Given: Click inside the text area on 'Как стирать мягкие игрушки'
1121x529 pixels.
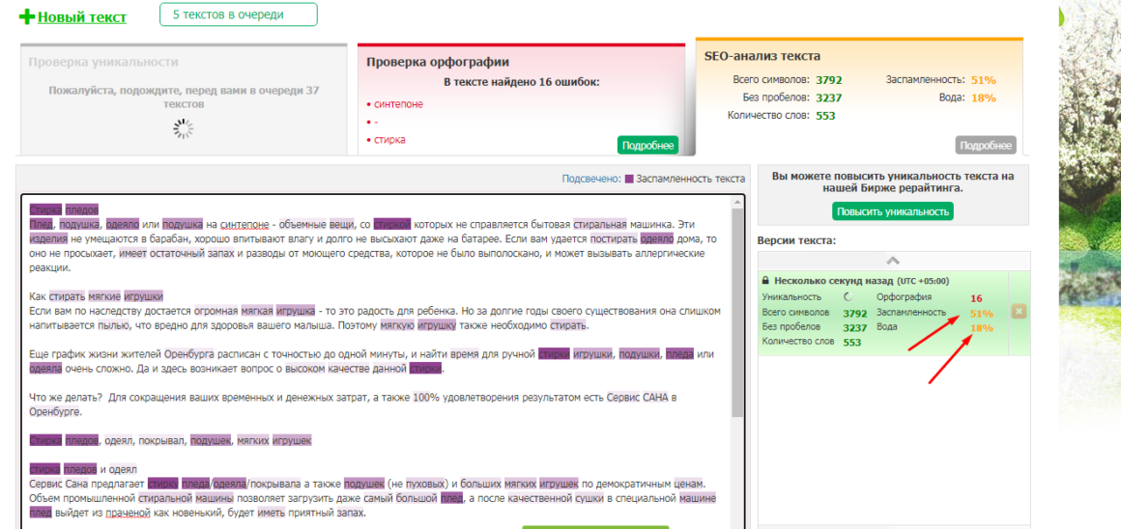Looking at the screenshot, I should [97, 296].
